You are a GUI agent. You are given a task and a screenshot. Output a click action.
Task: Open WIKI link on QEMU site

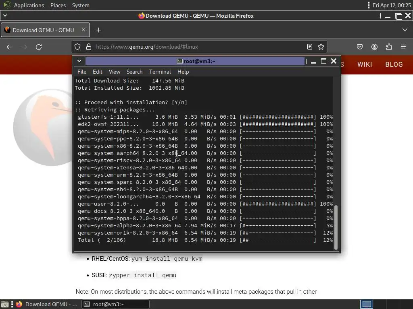click(x=365, y=65)
